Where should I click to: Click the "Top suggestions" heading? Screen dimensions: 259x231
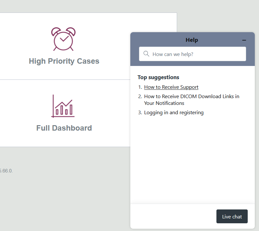[x=158, y=77]
